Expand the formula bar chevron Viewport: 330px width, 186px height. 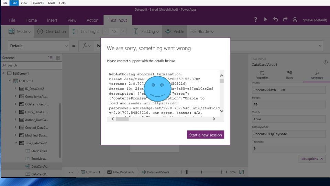[320, 46]
